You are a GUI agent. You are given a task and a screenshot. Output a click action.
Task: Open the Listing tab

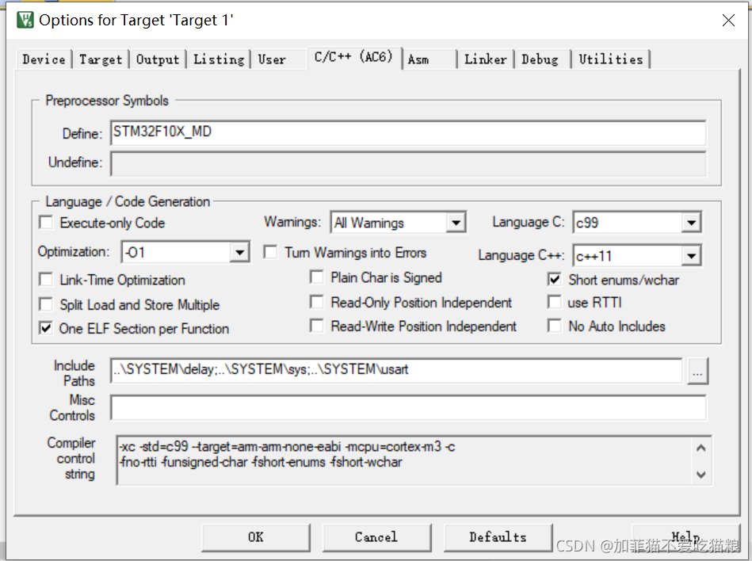pos(219,59)
